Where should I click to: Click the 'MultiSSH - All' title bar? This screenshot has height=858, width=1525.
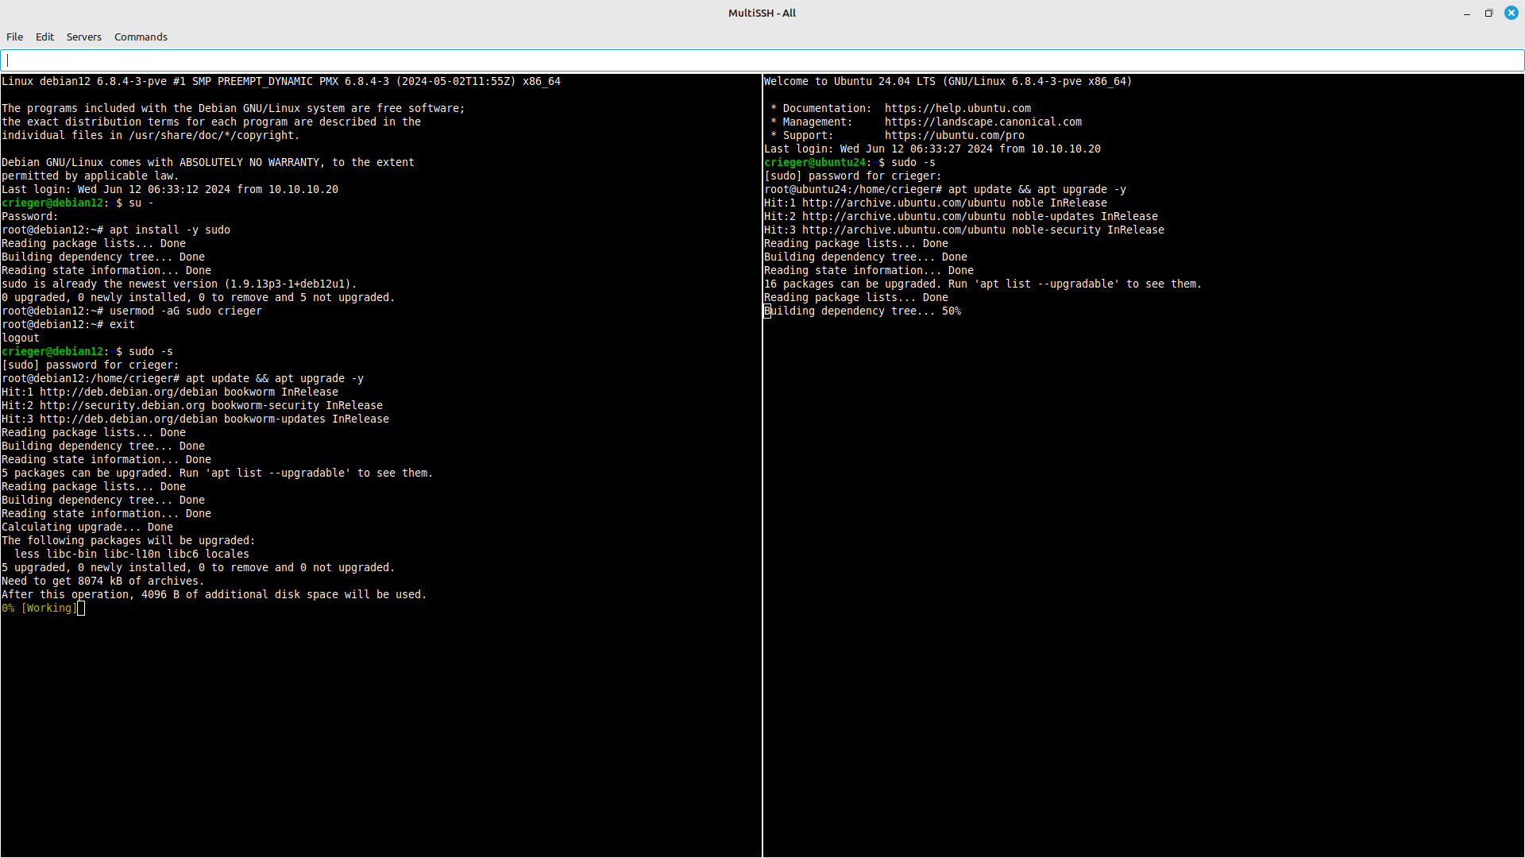coord(762,13)
